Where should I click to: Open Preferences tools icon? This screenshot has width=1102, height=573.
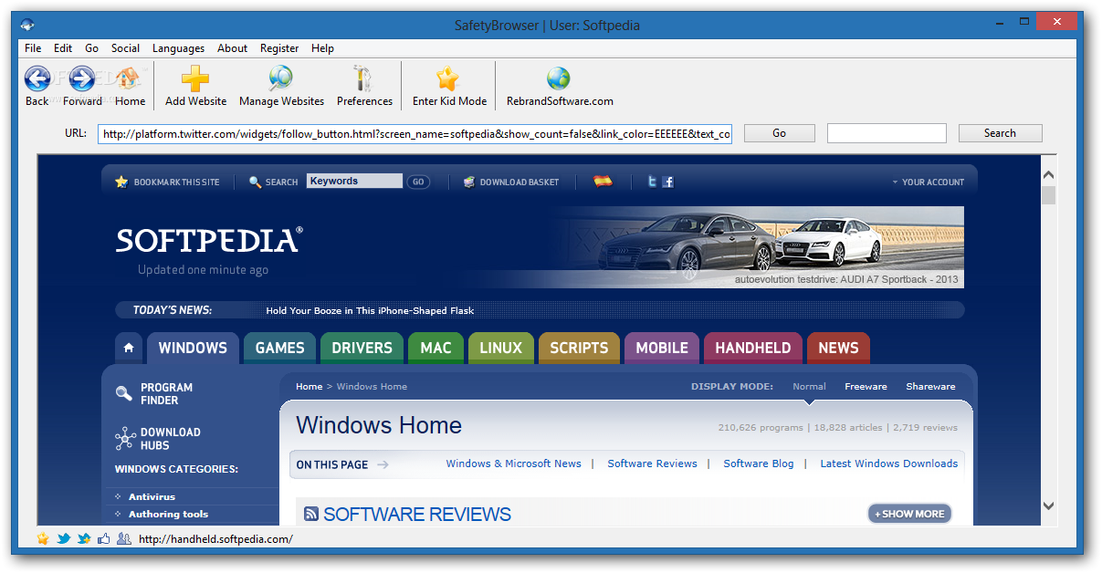point(364,78)
